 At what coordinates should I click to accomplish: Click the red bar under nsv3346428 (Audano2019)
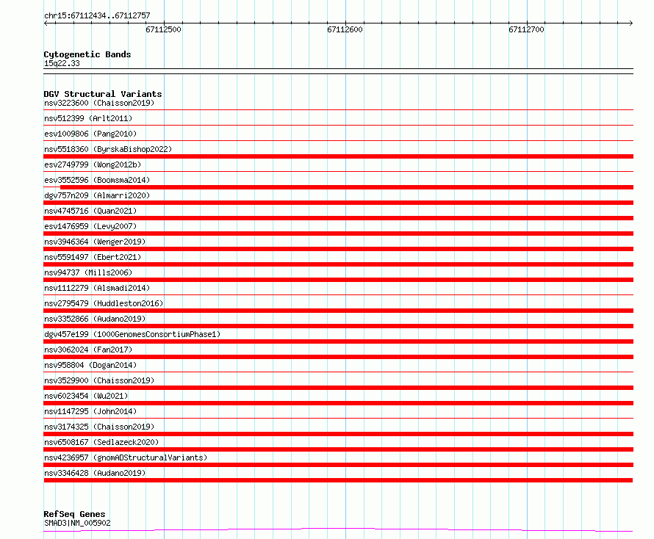pos(338,480)
